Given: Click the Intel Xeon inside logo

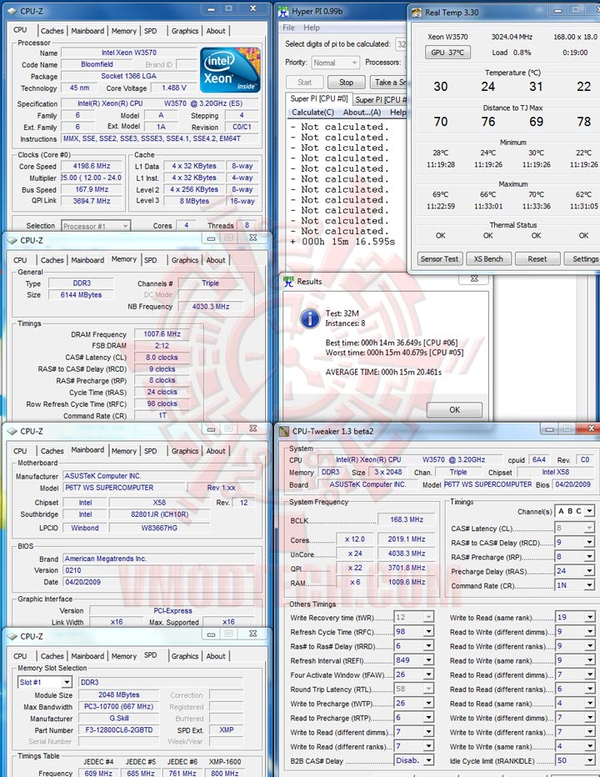Looking at the screenshot, I should [230, 69].
